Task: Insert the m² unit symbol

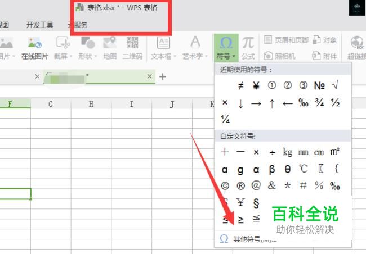Action: 334,152
